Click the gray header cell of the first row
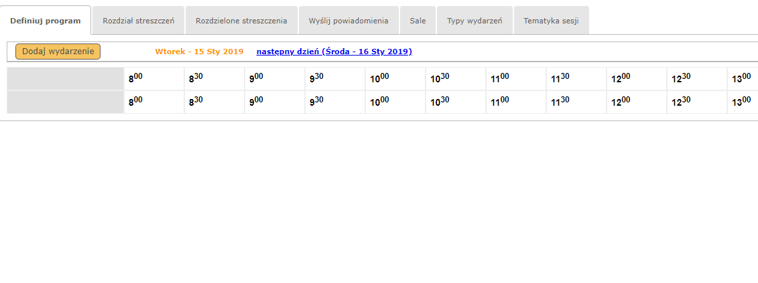The height and width of the screenshot is (283, 758). (65, 78)
